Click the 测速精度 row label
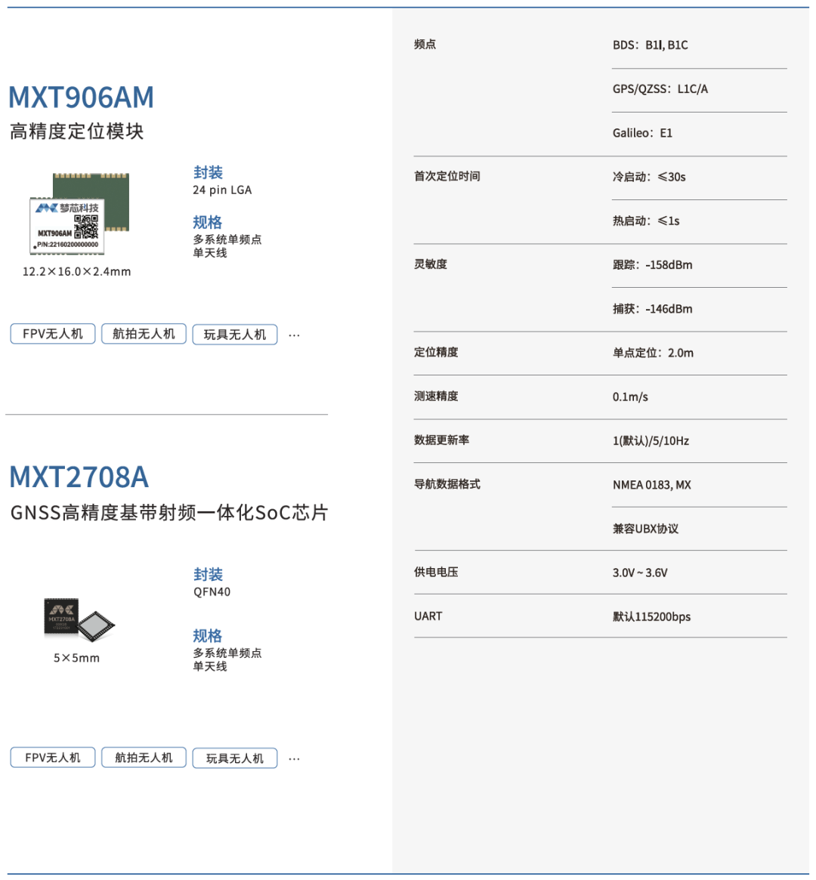Screen dimensions: 816x880 click(436, 396)
